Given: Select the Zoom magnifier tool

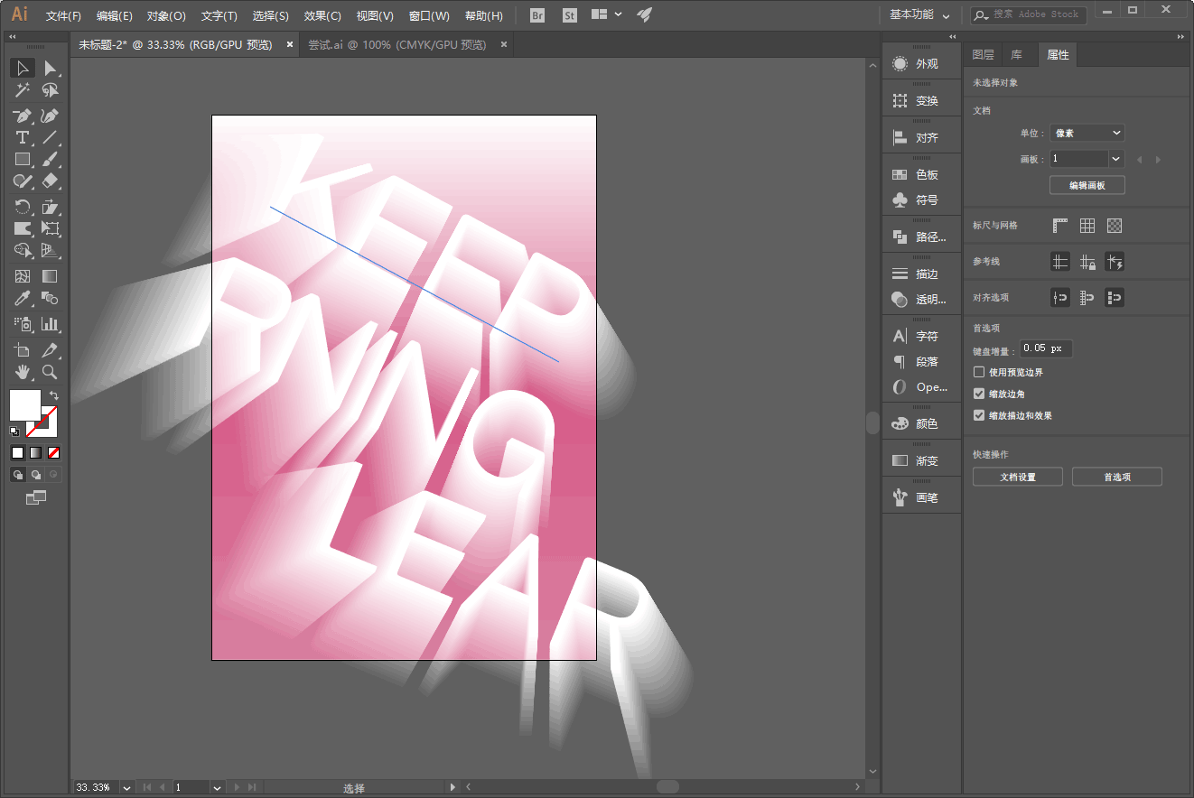Looking at the screenshot, I should pyautogui.click(x=51, y=371).
